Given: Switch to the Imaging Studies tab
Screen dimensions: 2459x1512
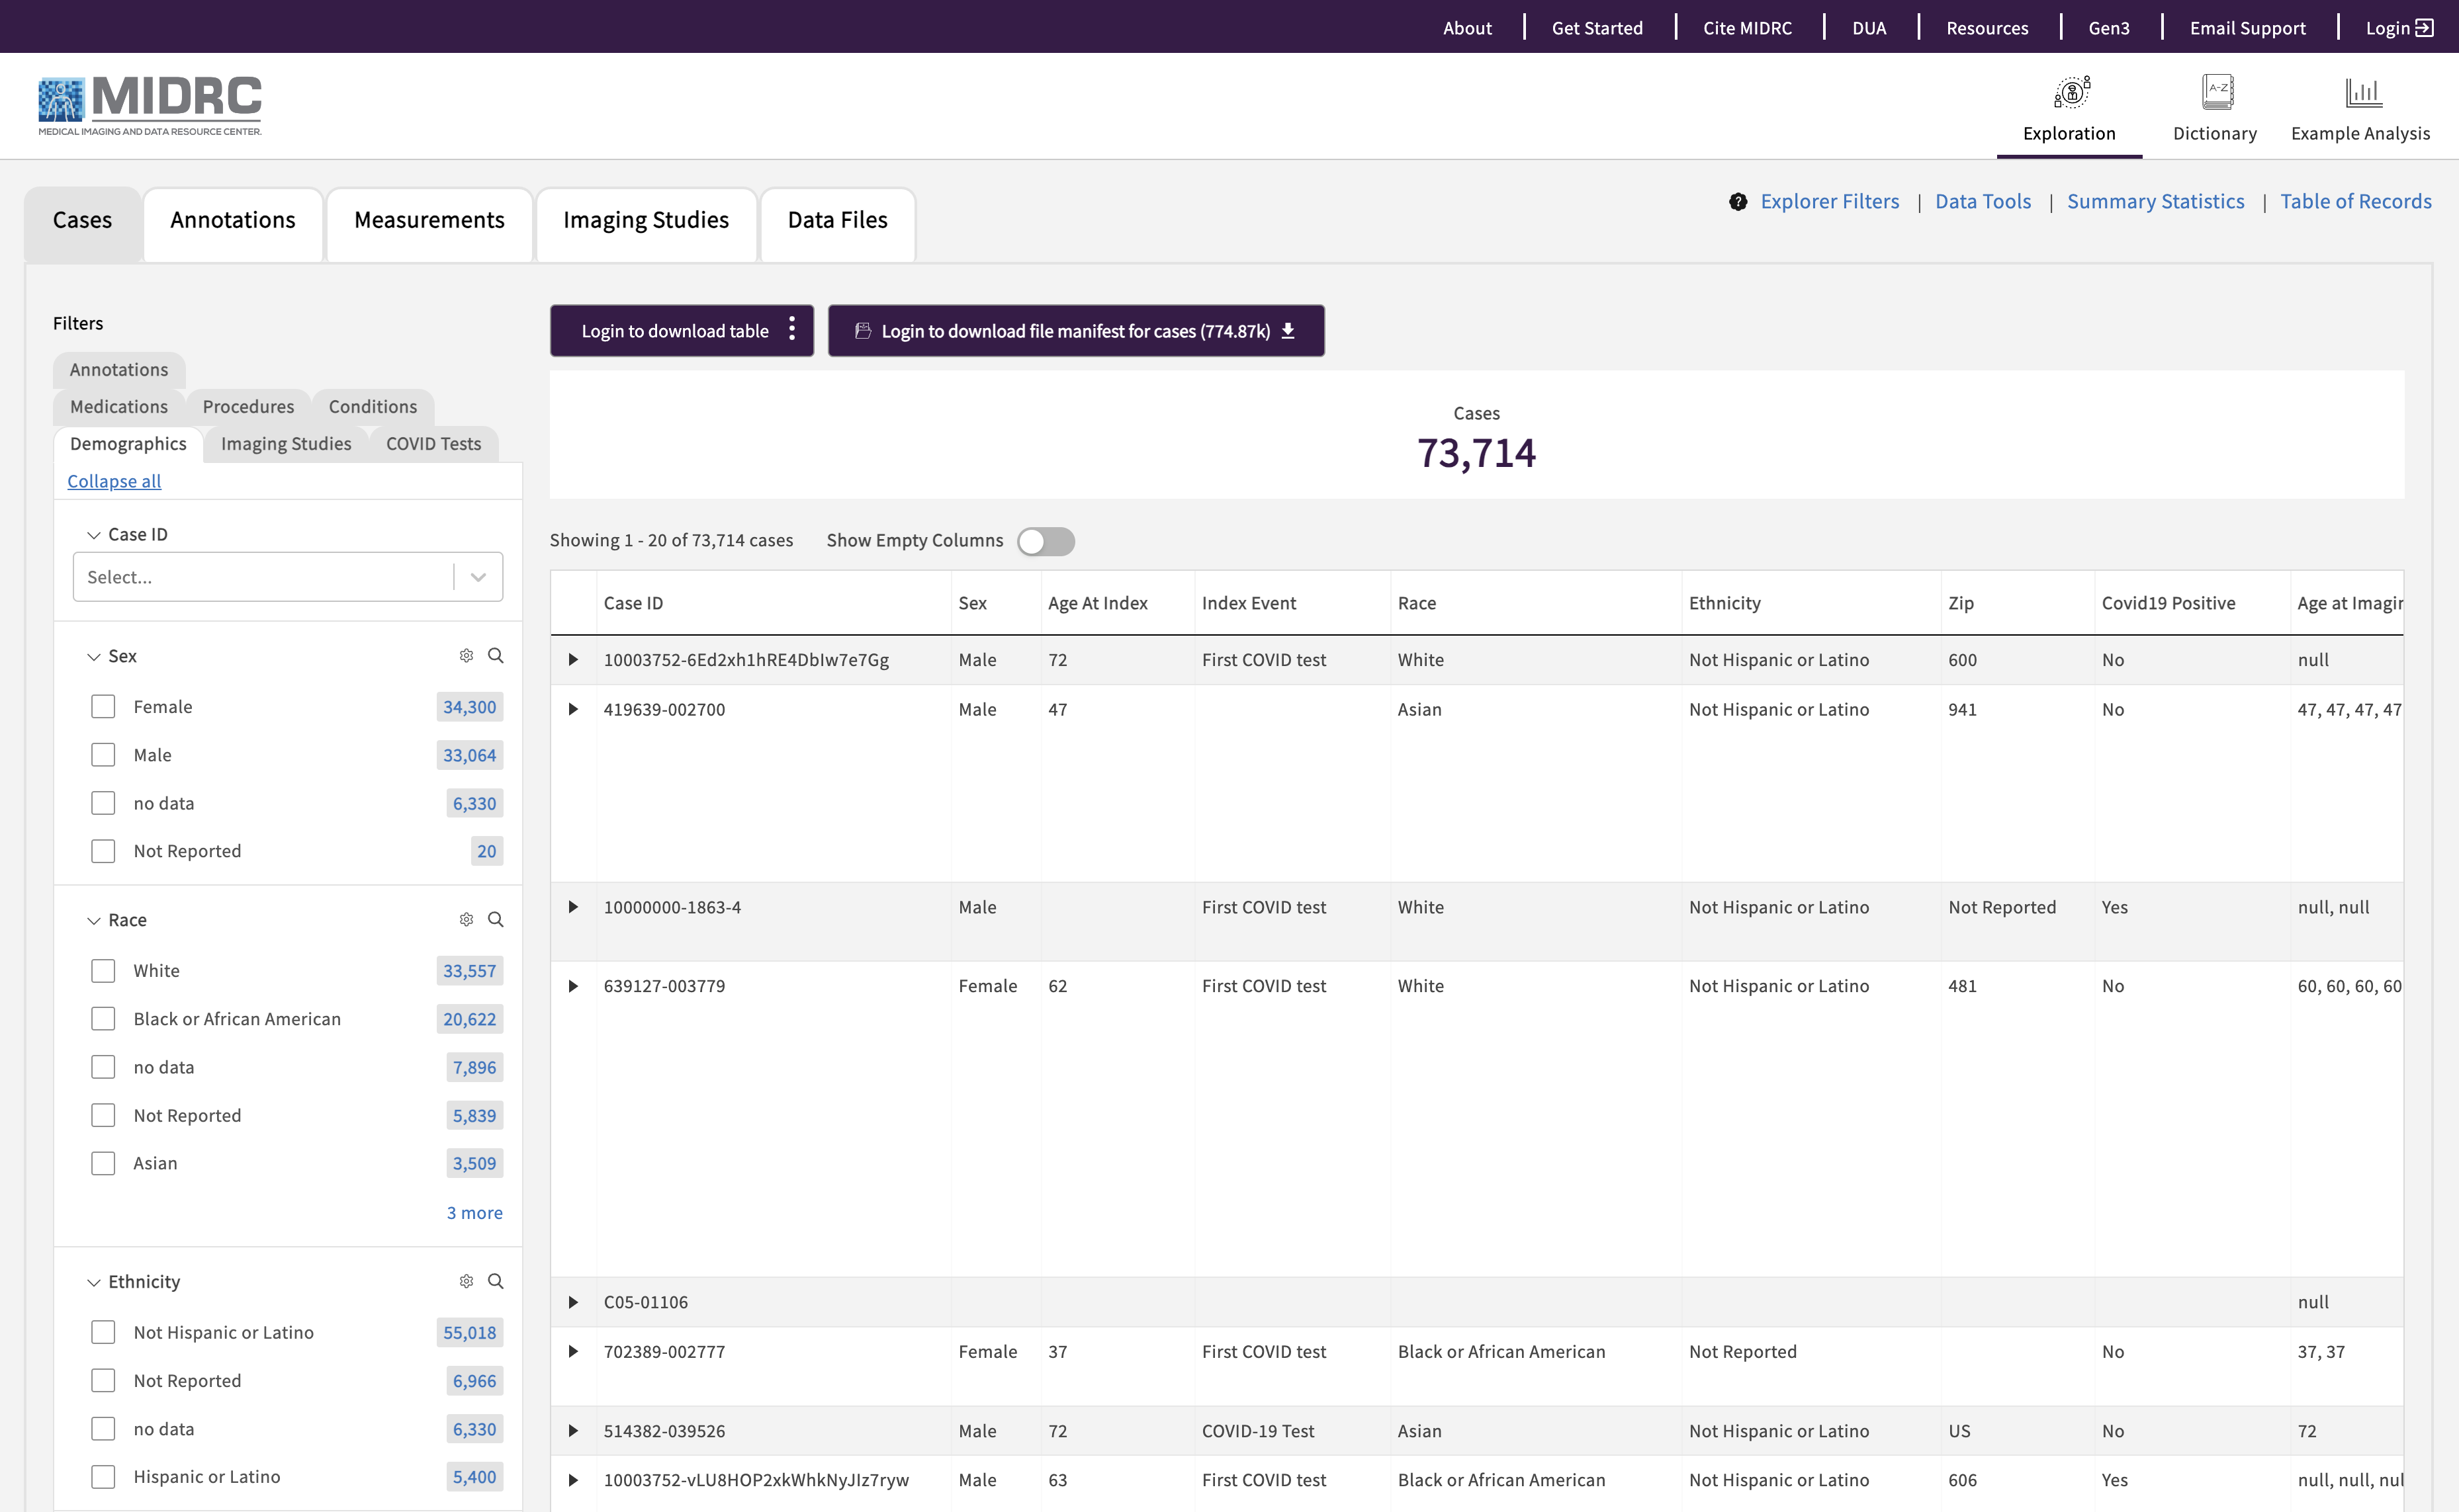Looking at the screenshot, I should (645, 220).
